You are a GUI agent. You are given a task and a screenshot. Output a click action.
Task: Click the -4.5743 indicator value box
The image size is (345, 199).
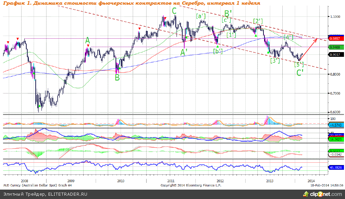pyautogui.click(x=336, y=124)
